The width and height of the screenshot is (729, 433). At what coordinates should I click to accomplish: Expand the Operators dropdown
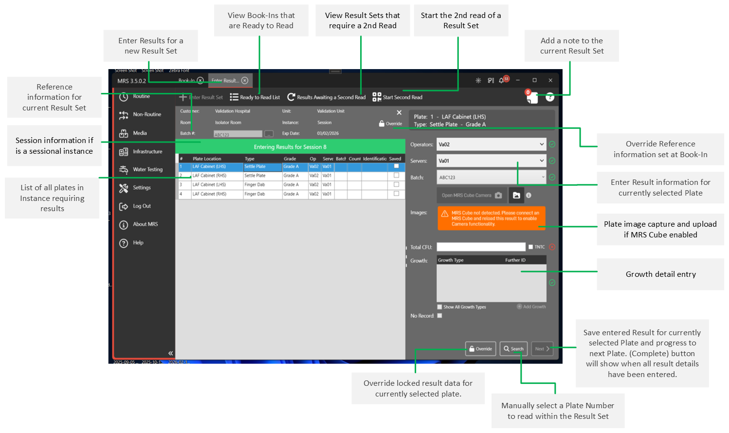(x=542, y=144)
